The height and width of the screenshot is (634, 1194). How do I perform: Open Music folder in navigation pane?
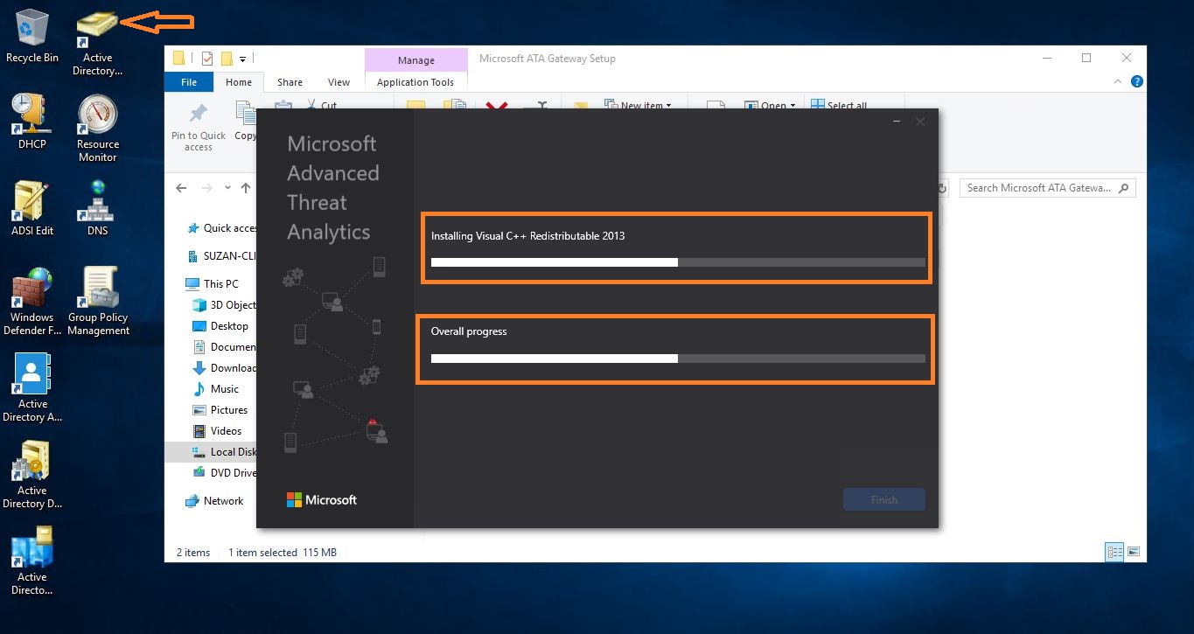(x=216, y=389)
